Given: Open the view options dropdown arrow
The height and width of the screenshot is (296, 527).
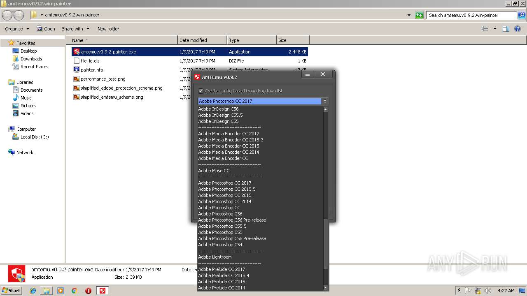Looking at the screenshot, I should pyautogui.click(x=495, y=29).
